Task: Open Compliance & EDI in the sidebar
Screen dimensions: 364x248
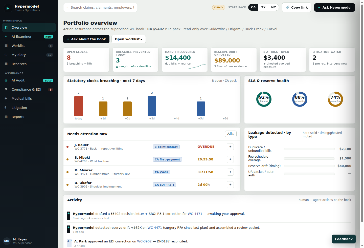Action: [29, 90]
